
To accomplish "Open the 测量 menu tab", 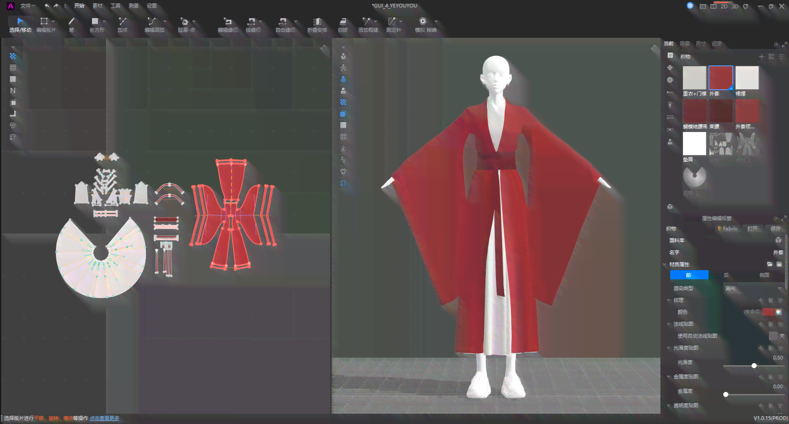I will click(134, 6).
